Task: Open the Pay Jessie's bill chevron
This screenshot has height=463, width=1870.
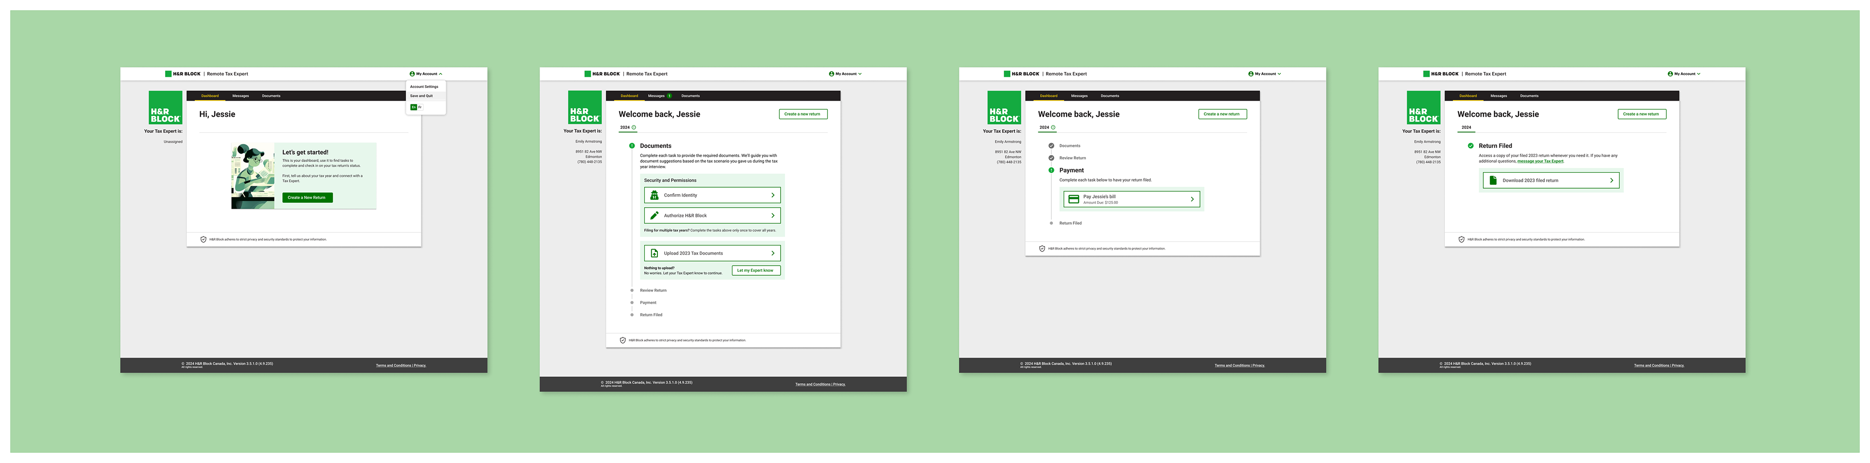Action: (1192, 199)
